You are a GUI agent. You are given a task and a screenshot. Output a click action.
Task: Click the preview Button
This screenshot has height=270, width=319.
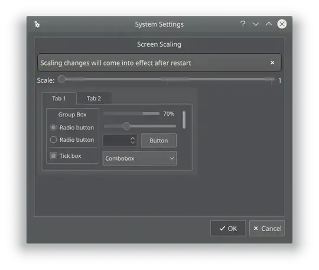click(x=159, y=141)
